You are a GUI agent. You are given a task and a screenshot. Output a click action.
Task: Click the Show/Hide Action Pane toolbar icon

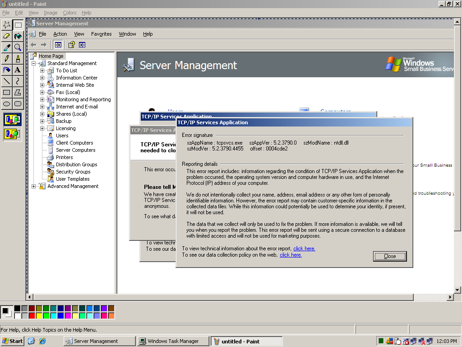coord(82,45)
